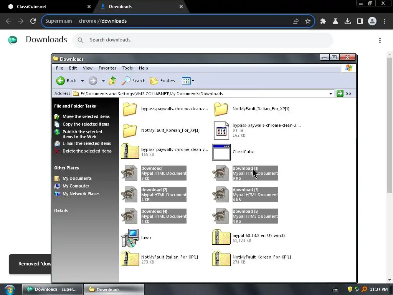Click the Search downloads field
The width and height of the screenshot is (393, 295).
[x=203, y=40]
